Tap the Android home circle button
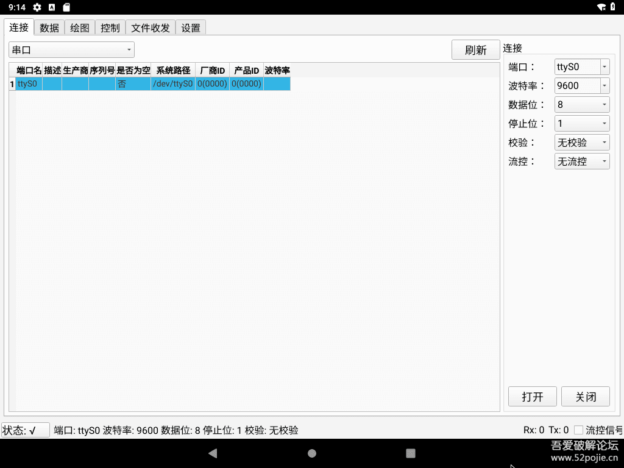Image resolution: width=624 pixels, height=468 pixels. (311, 453)
